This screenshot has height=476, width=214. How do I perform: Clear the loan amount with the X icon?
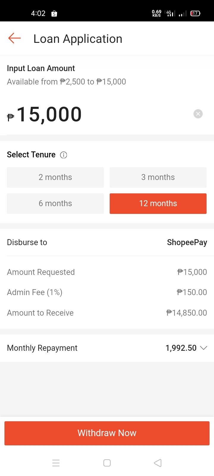(198, 114)
